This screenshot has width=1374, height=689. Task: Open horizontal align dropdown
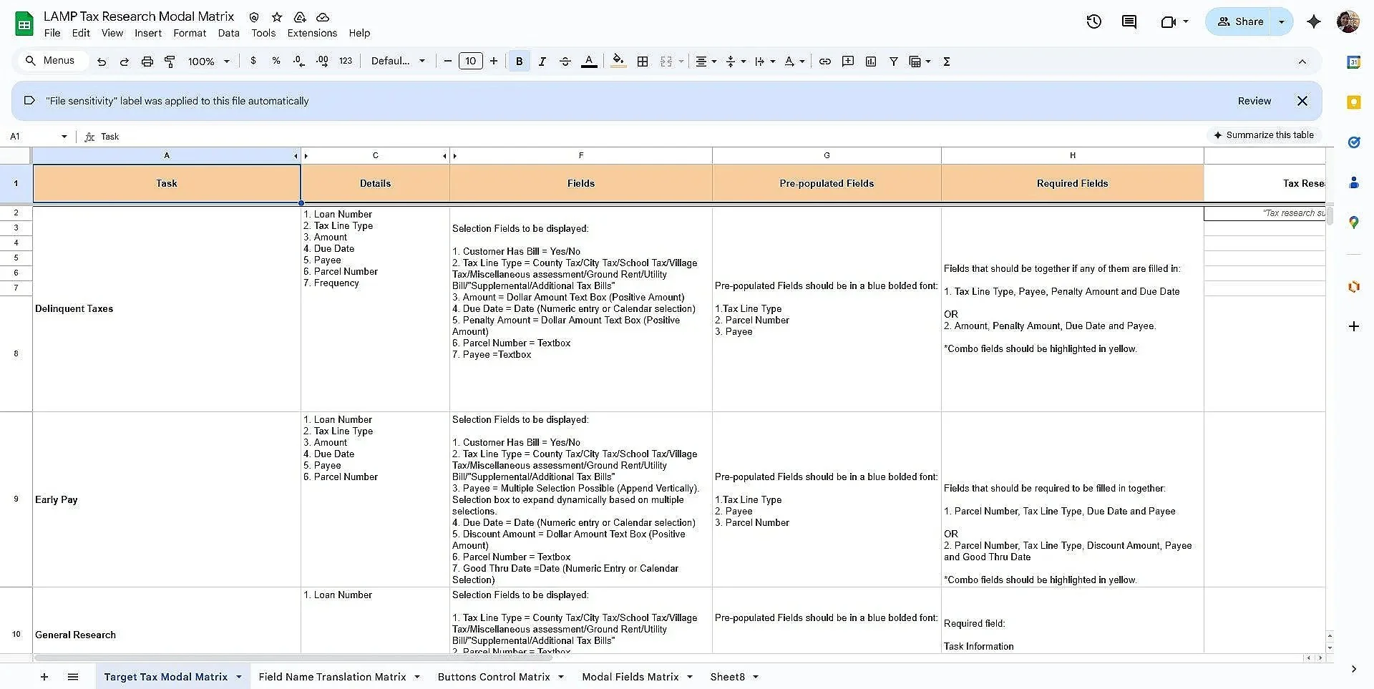click(706, 62)
